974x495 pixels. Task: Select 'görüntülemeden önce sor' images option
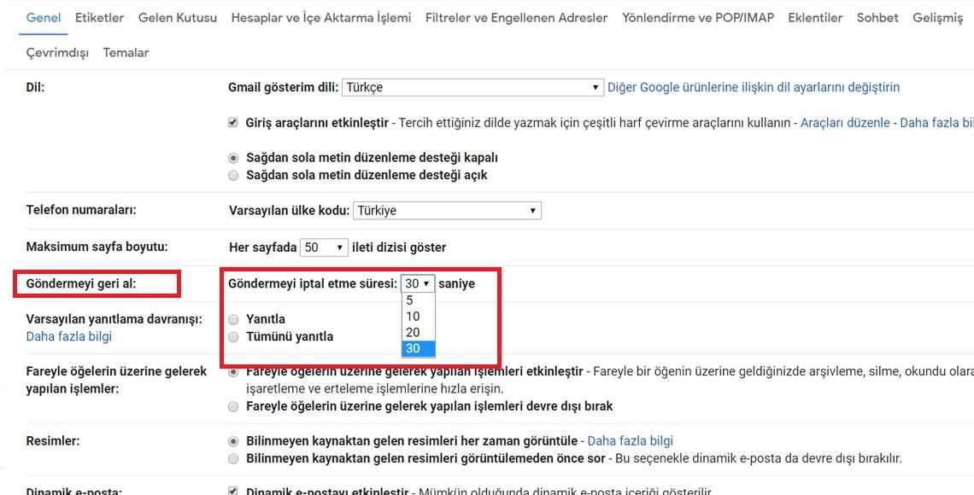tap(233, 458)
